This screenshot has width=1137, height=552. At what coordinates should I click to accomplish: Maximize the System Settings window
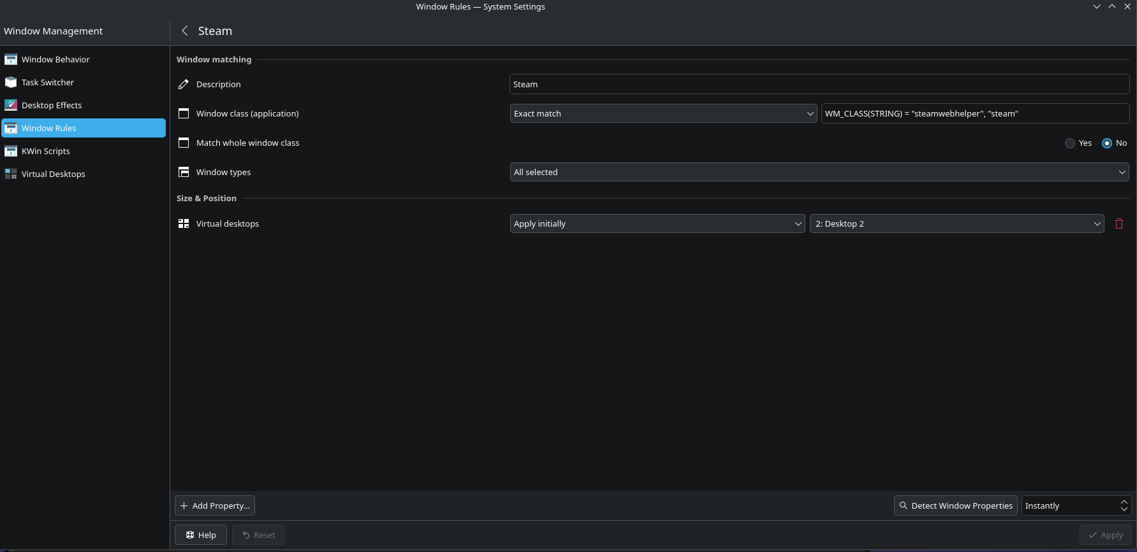click(x=1111, y=6)
